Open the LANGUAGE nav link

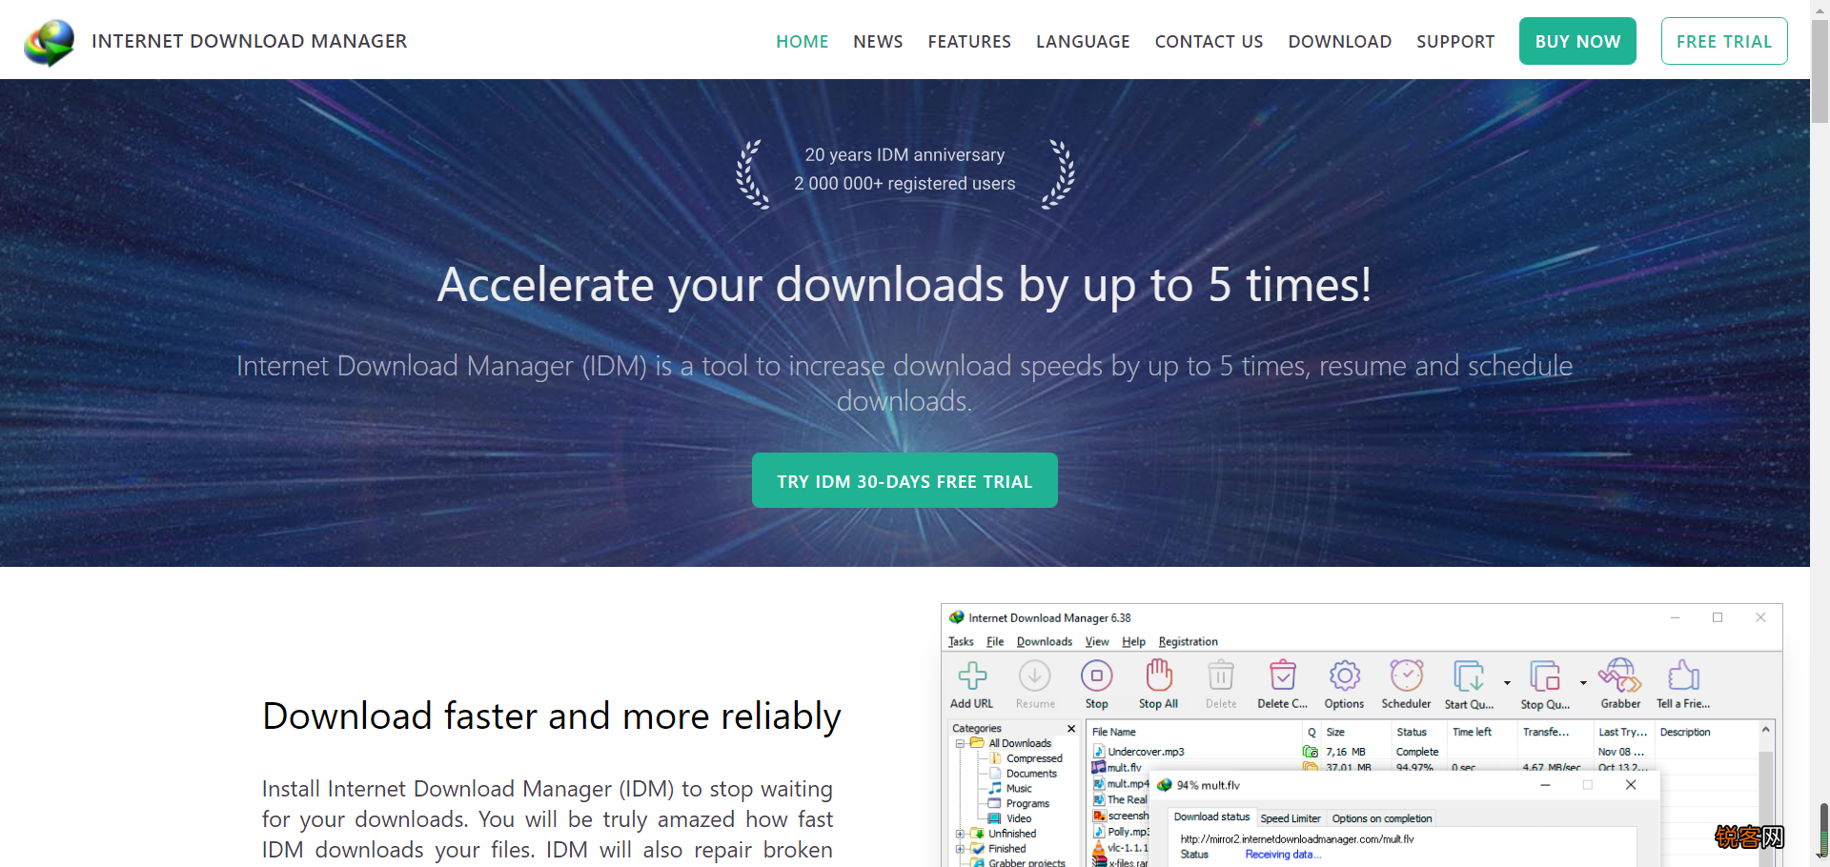coord(1083,42)
